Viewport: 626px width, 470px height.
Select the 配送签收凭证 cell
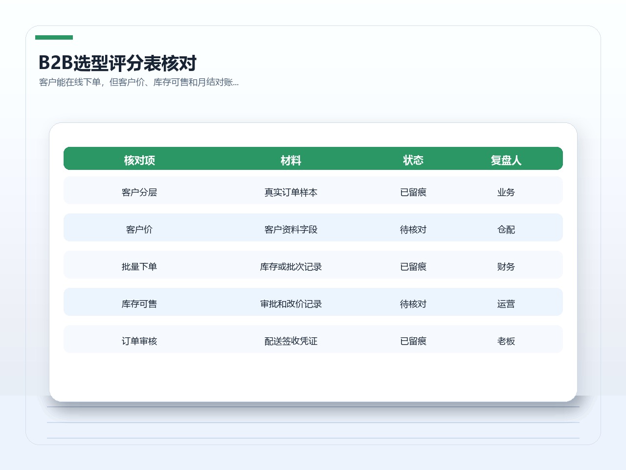pos(291,341)
